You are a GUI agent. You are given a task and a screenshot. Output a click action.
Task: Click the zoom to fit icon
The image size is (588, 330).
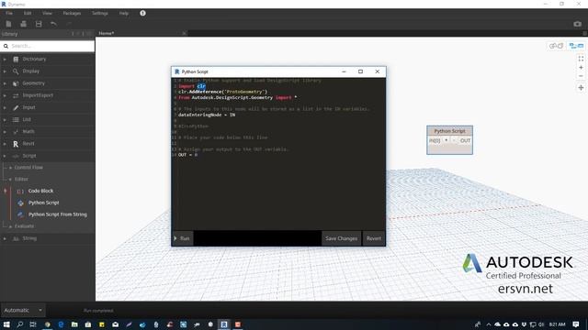581,59
